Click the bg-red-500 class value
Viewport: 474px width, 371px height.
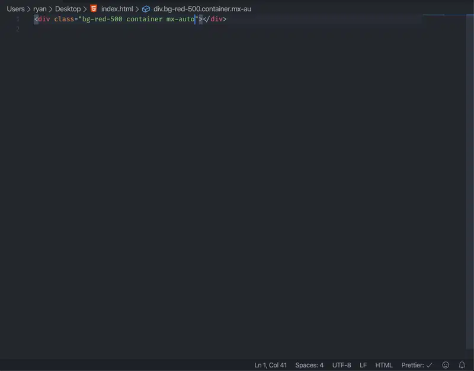(x=102, y=19)
